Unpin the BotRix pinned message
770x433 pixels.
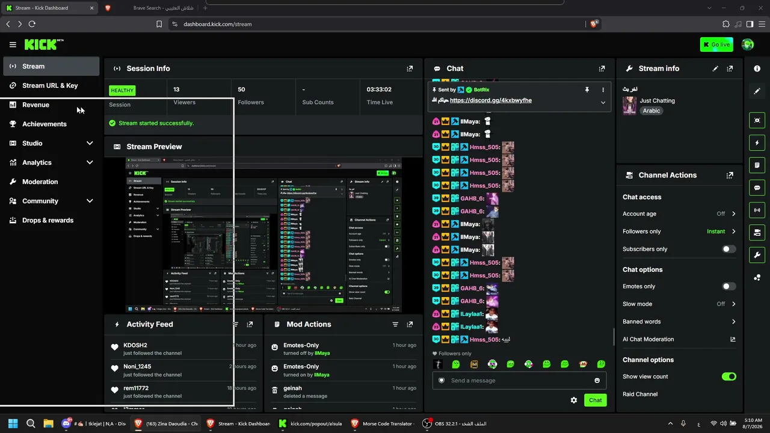(587, 90)
